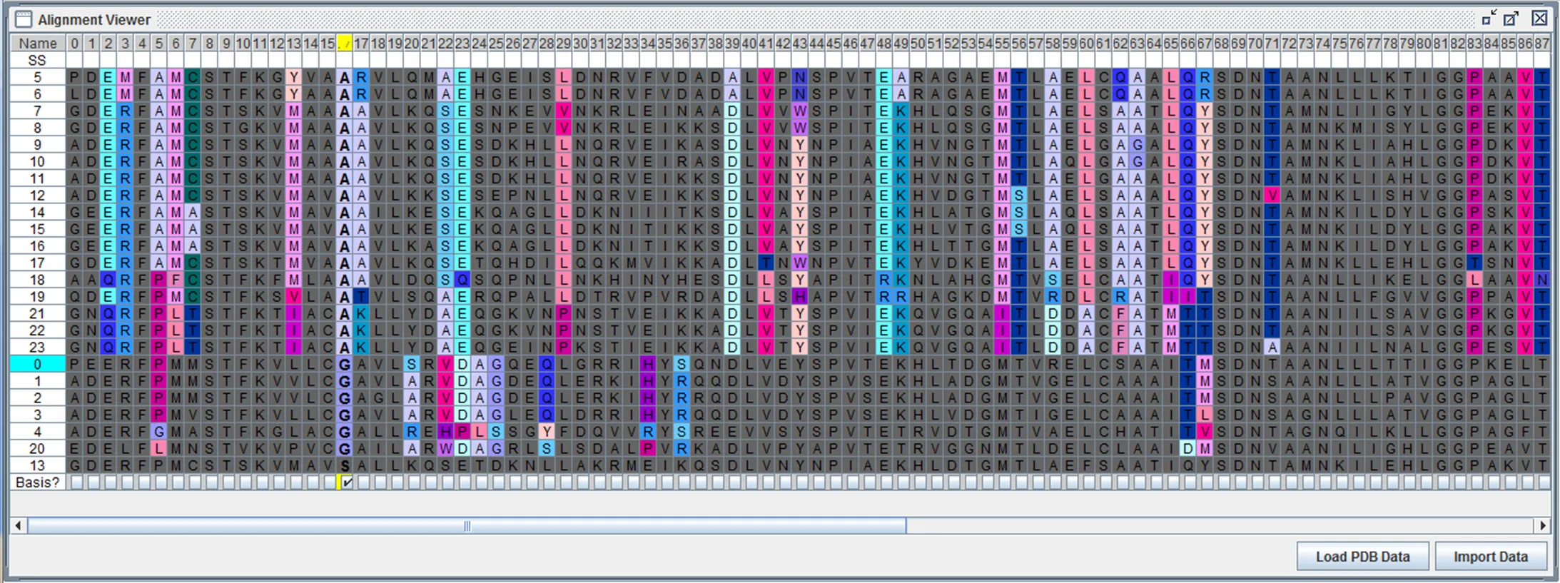Check the Basis checkbox under column 87
1560x583 pixels.
point(1543,482)
